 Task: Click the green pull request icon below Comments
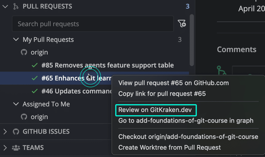click(x=221, y=70)
